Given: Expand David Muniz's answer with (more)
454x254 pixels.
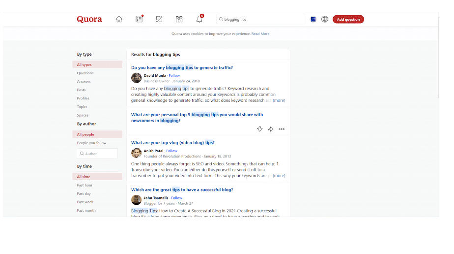Looking at the screenshot, I should pos(279,100).
